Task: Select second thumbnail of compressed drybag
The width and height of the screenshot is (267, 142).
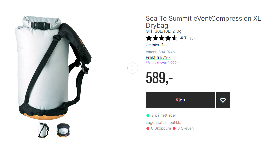Action: [x=63, y=130]
